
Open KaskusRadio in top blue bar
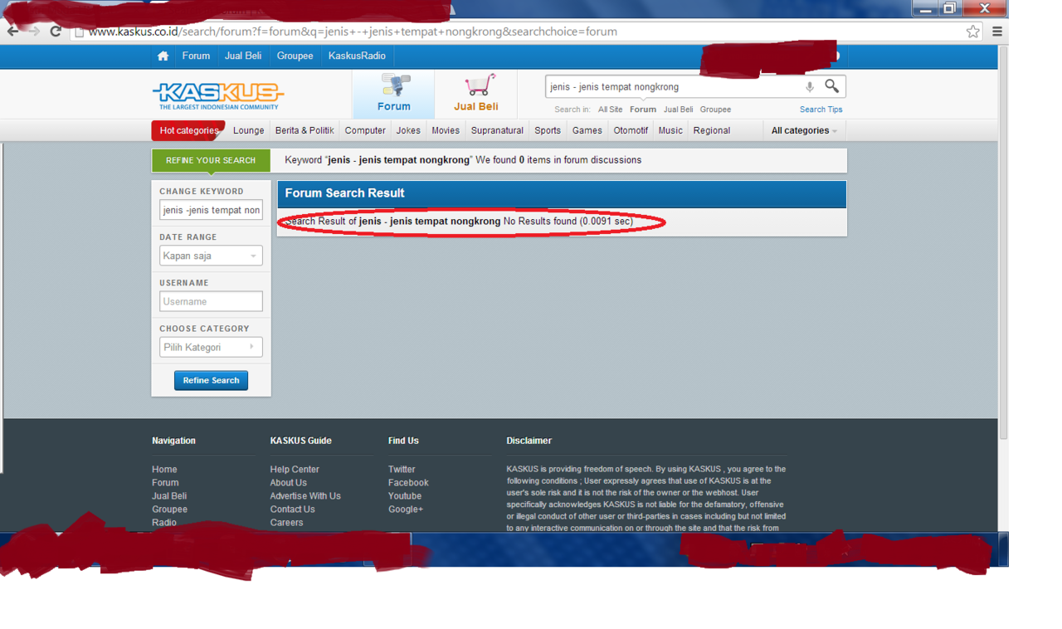click(357, 56)
